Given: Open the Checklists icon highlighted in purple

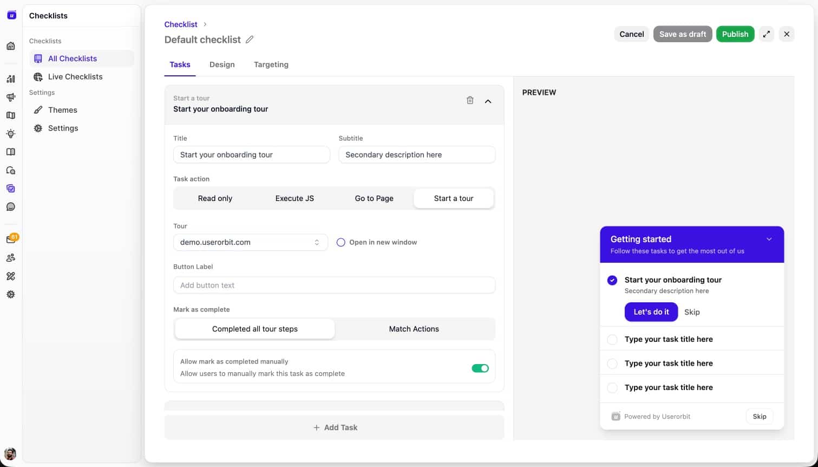Looking at the screenshot, I should (11, 189).
